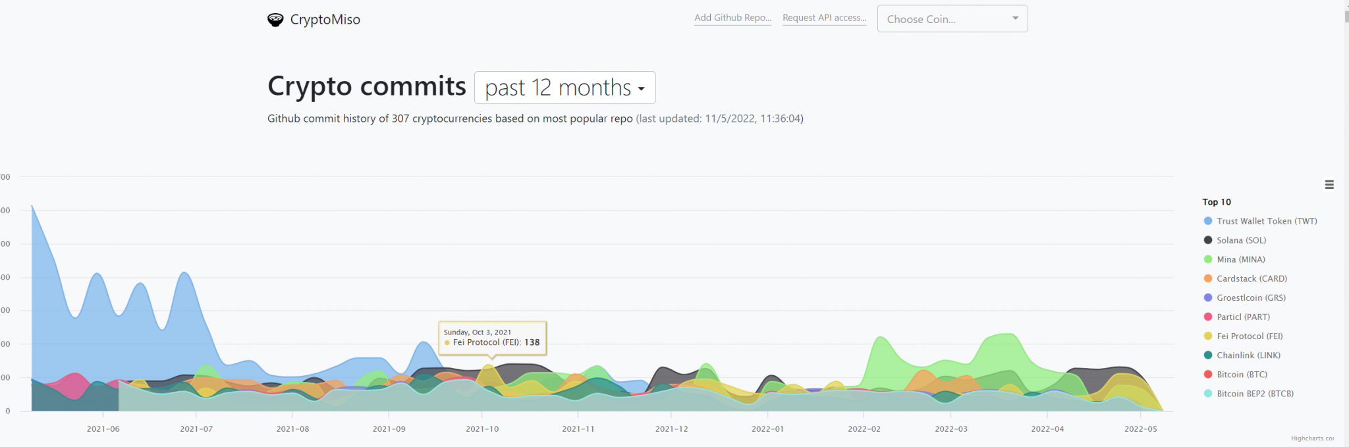Click the Chainlink teal legend marker
This screenshot has width=1349, height=447.
1207,355
